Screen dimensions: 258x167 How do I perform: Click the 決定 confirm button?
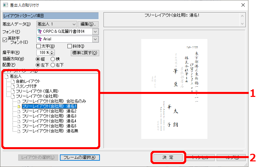168,157
